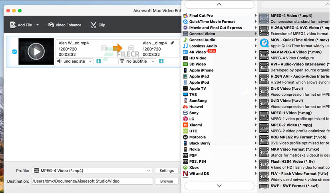Viewport: 334px width, 193px height.
Task: Select the General Audio category
Action: 219,40
